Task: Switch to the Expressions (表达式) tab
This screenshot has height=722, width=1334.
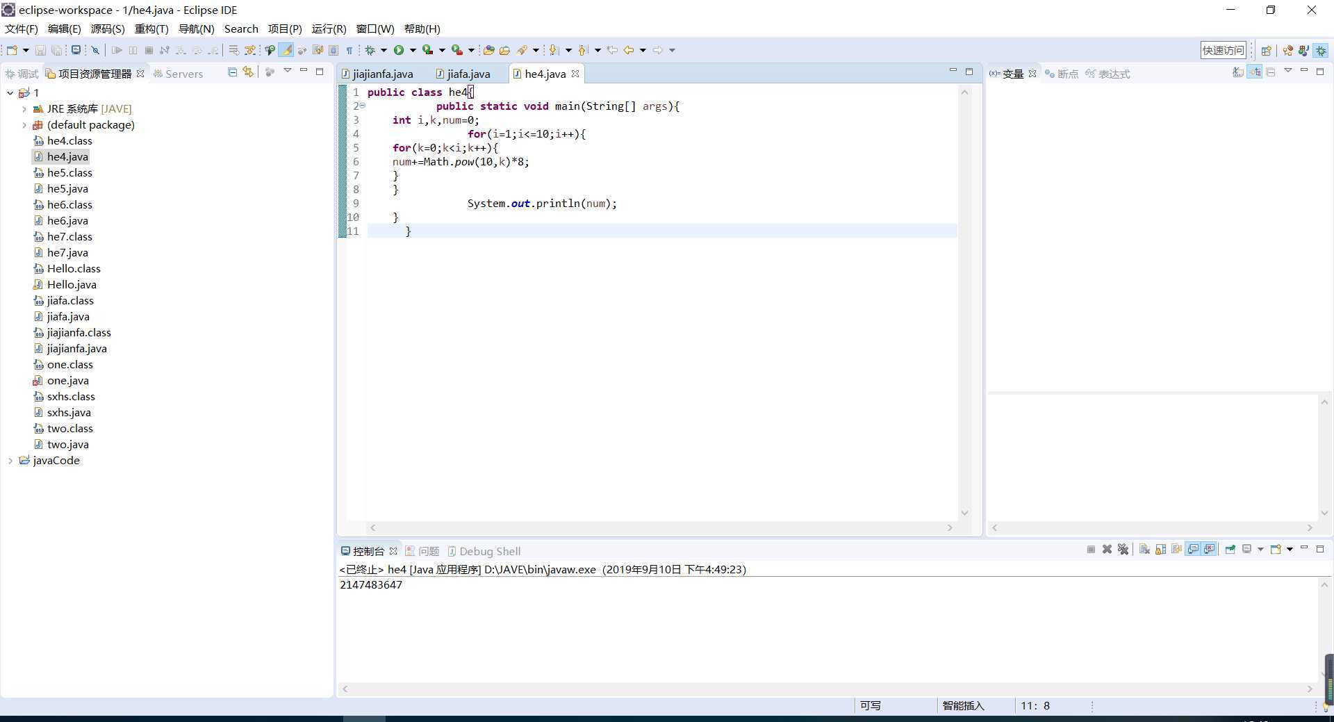Action: pyautogui.click(x=1107, y=74)
